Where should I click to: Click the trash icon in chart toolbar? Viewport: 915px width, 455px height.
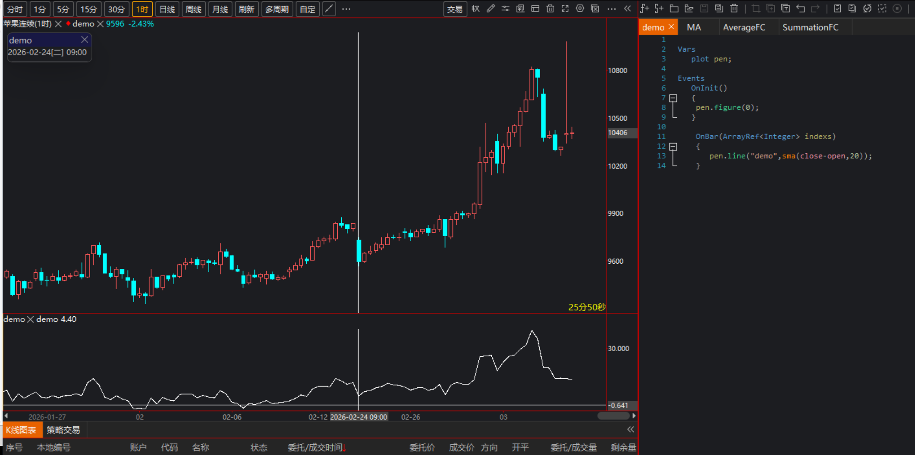click(x=550, y=9)
